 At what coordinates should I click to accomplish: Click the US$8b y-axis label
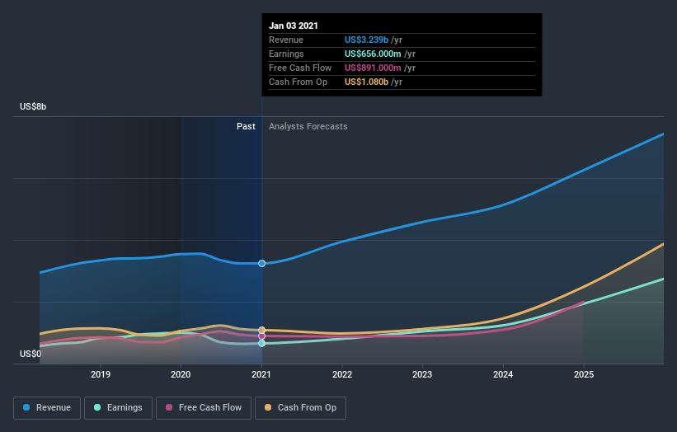pos(33,106)
